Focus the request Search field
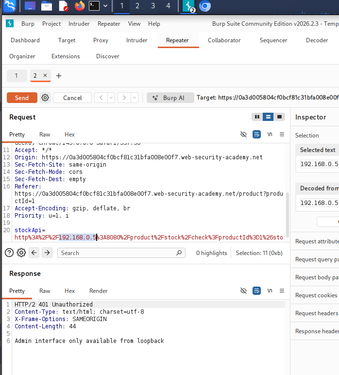 [121, 253]
